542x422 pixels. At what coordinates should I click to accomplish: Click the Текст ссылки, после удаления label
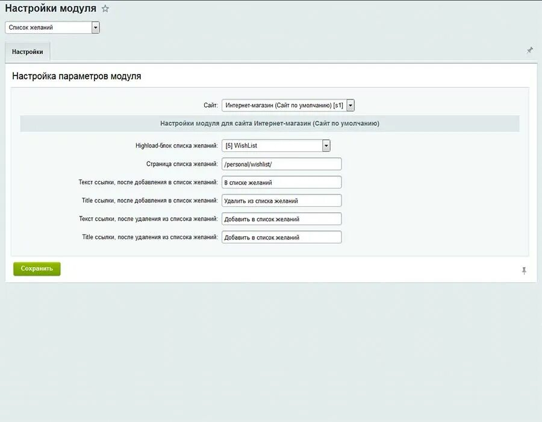point(149,219)
